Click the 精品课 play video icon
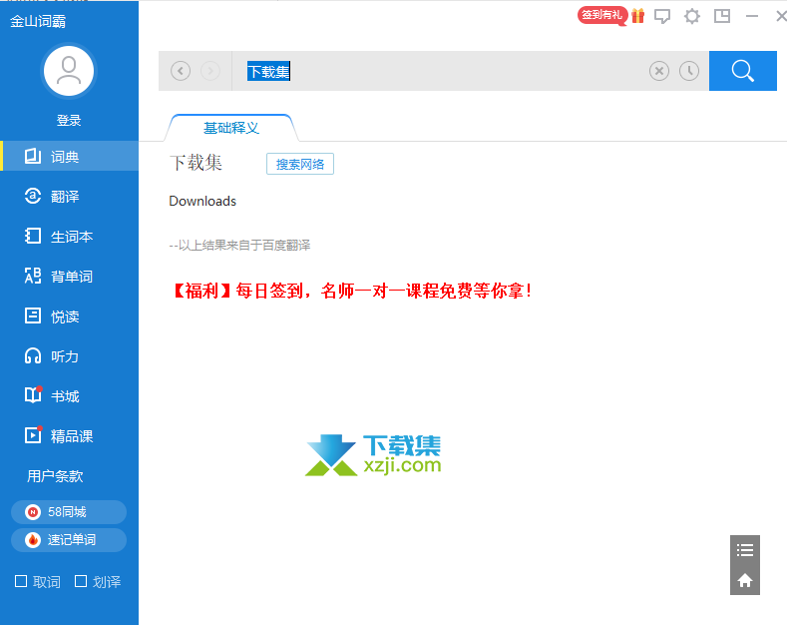Screen dimensions: 787x625 [33, 435]
